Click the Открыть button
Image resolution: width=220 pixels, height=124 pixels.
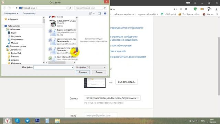tap(83, 72)
